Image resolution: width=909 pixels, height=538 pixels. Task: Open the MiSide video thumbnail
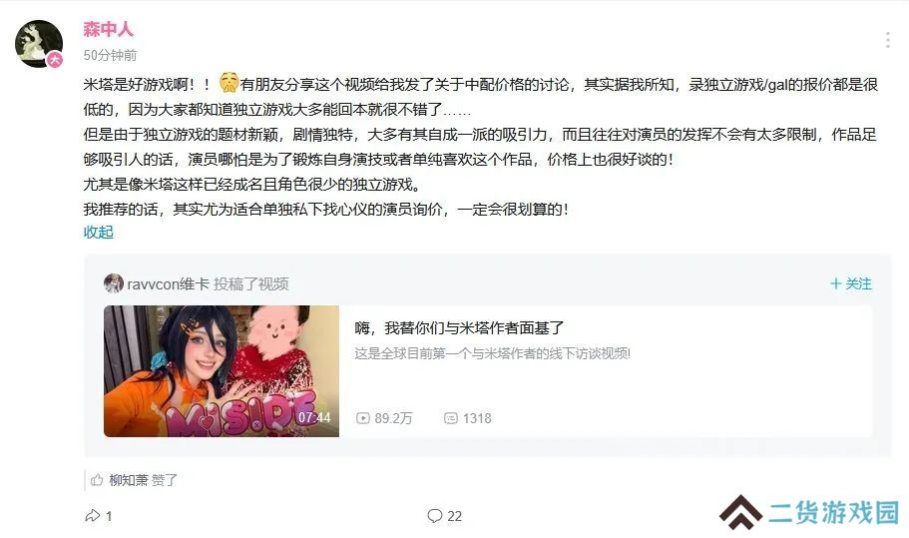(x=222, y=371)
